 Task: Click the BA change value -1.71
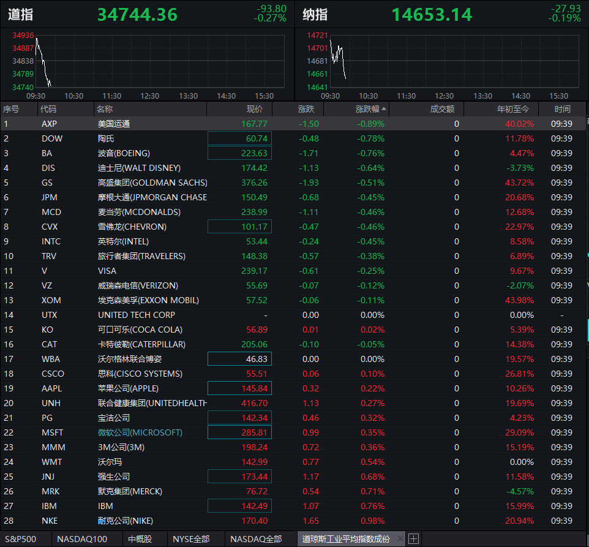[x=309, y=153]
